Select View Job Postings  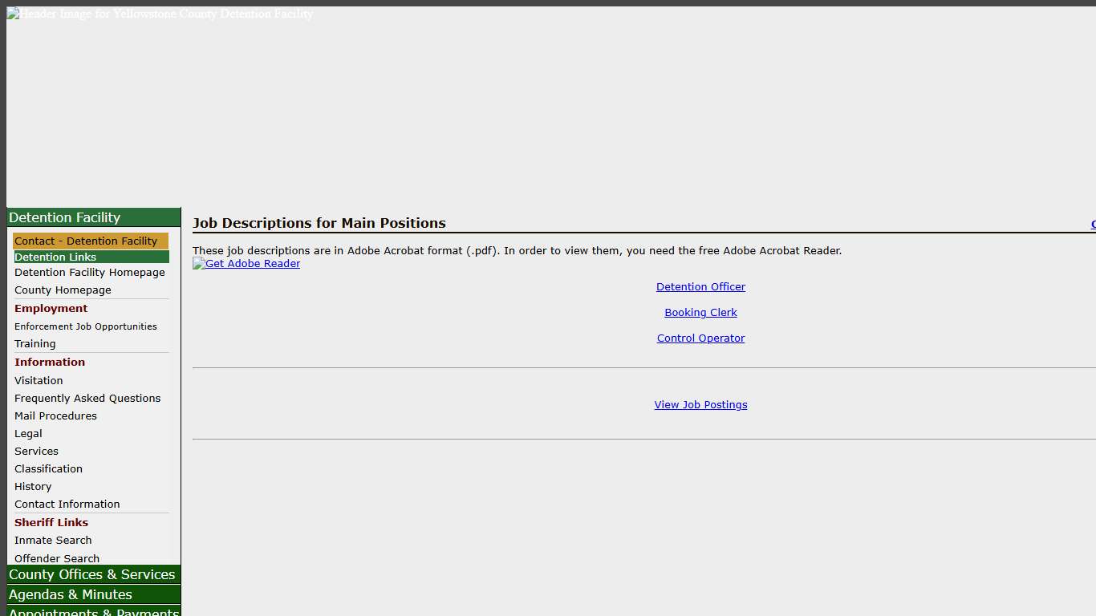pos(700,404)
